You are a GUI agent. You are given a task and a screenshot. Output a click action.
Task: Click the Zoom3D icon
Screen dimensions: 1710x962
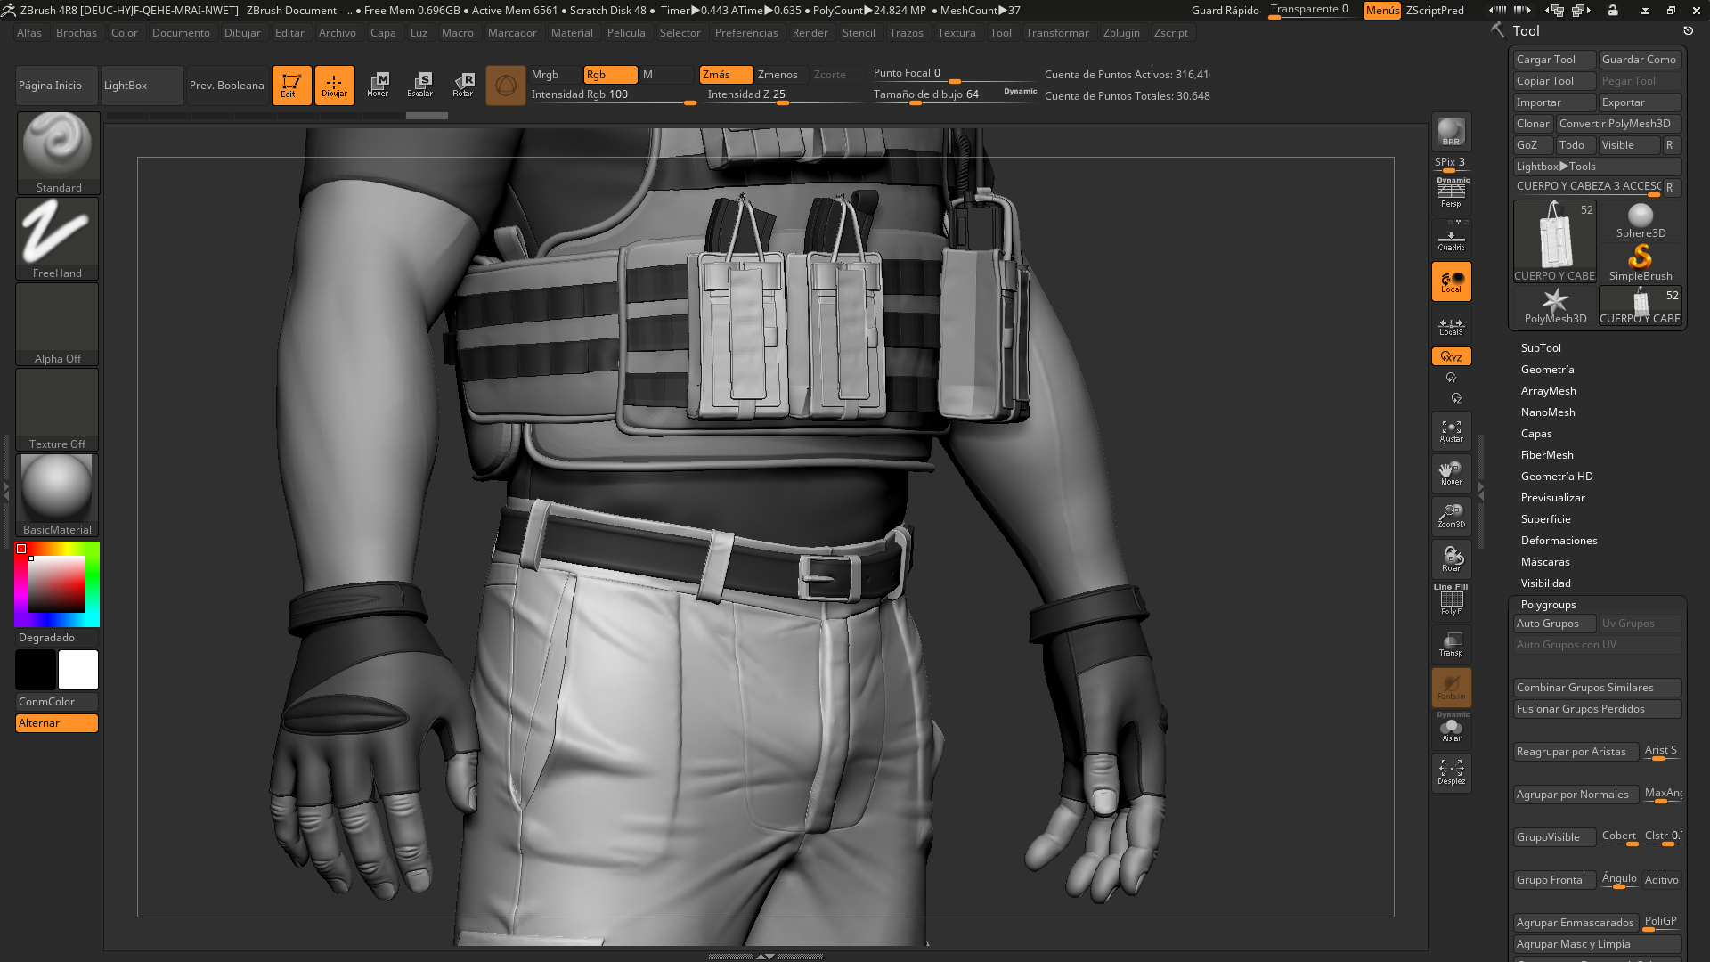point(1451,515)
